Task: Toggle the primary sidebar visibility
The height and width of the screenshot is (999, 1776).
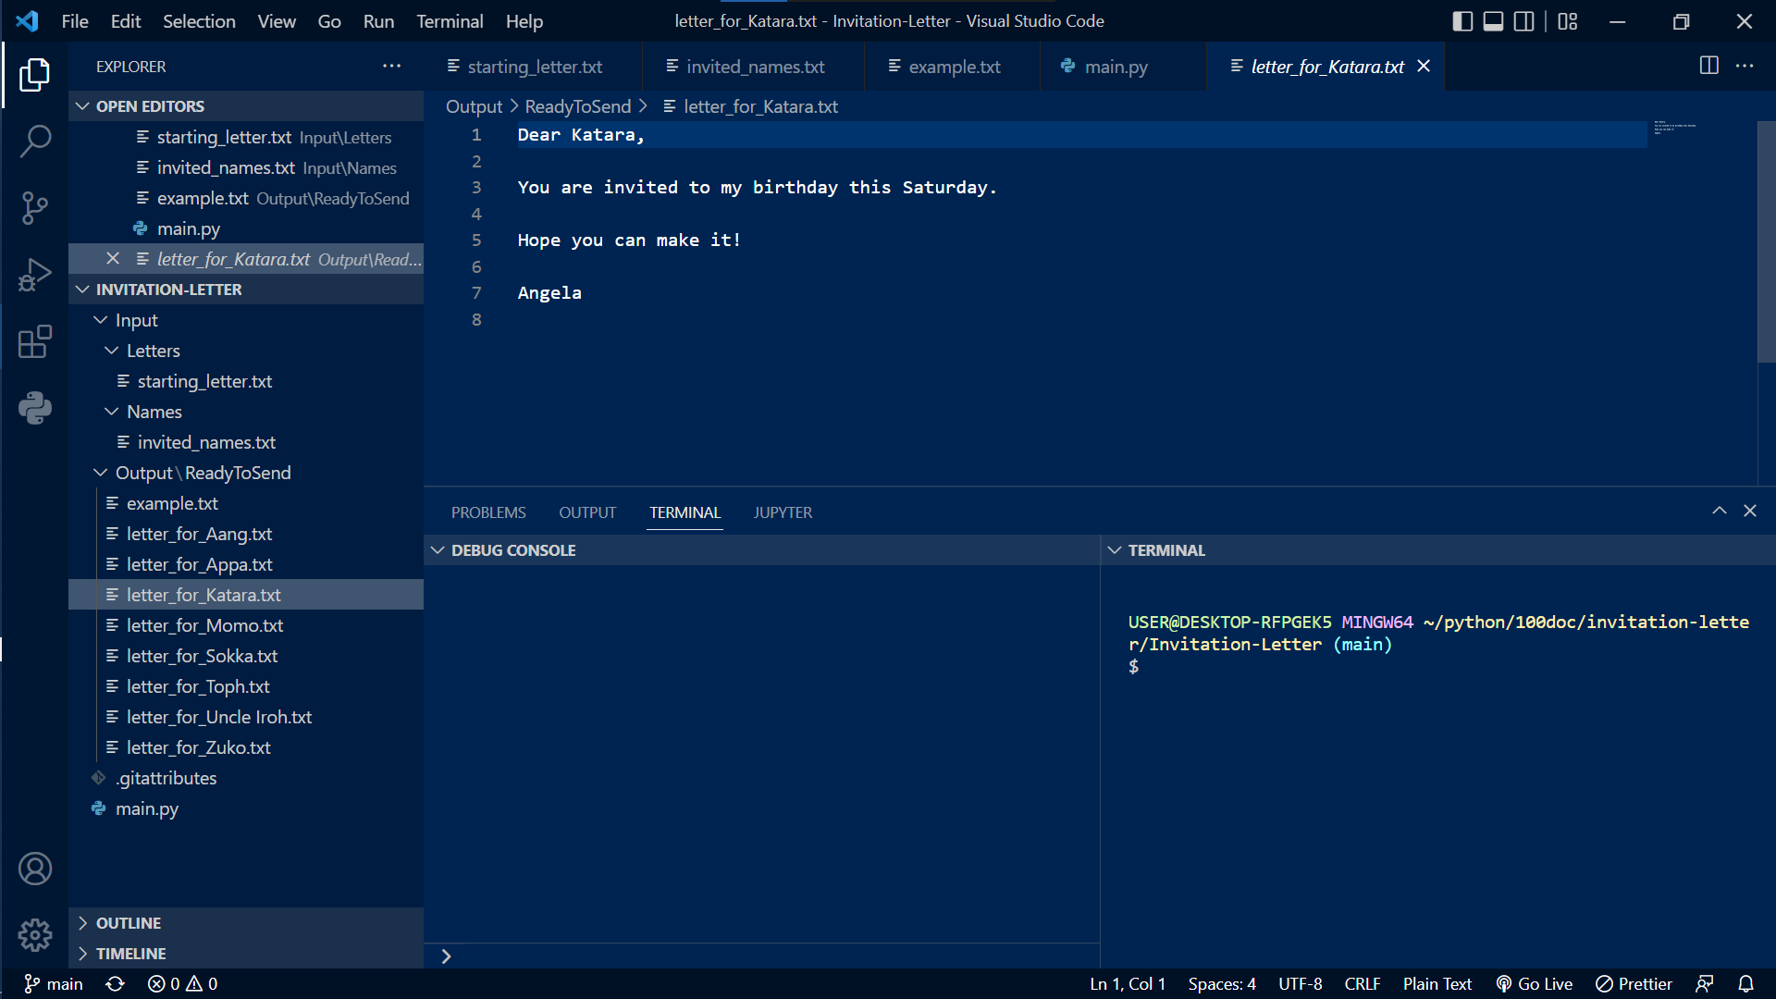Action: click(1461, 20)
